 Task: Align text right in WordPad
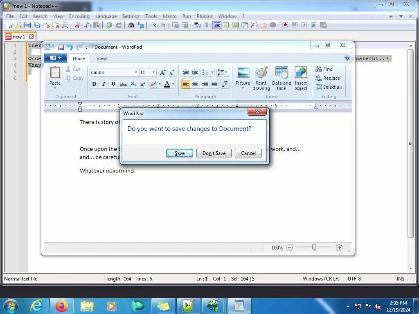205,84
